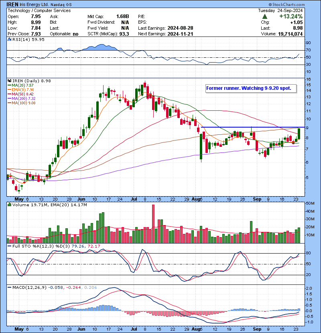Click the MACD histogram value 0.206

tap(91, 288)
